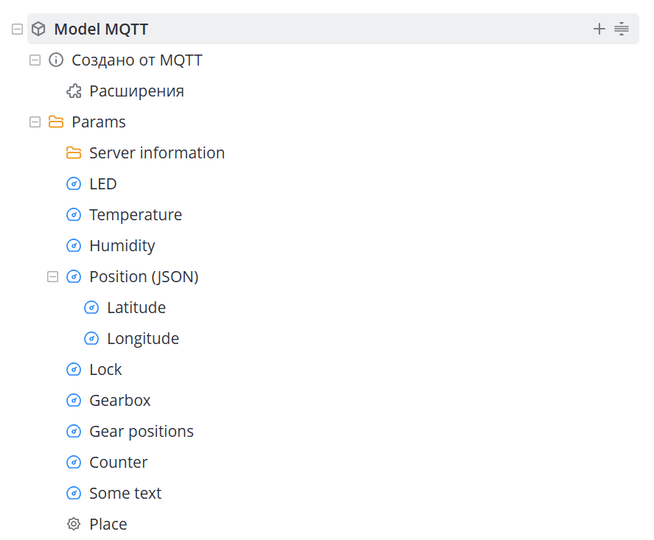This screenshot has height=540, width=654.
Task: Open the Longitude parameter
Action: click(143, 338)
